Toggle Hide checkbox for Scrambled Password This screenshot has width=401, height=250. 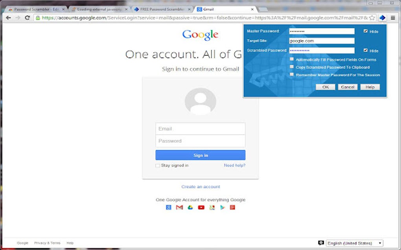coord(366,51)
